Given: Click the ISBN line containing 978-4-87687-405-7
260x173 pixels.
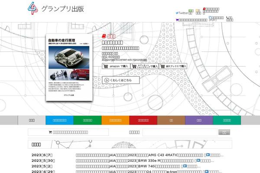Looking at the screenshot, I should click(124, 60).
